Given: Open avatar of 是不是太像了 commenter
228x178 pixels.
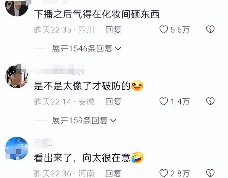Looking at the screenshot, I should (x=17, y=76).
